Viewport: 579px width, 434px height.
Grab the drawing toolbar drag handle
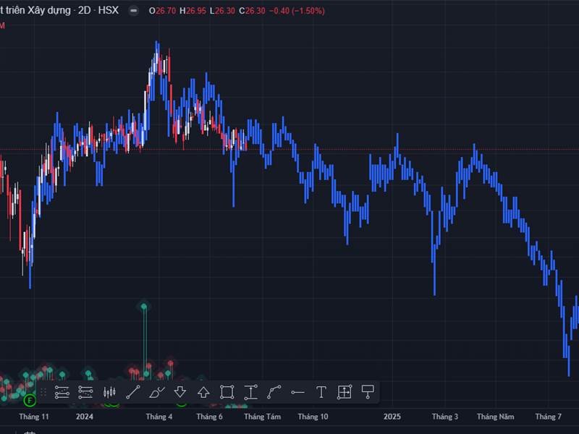pos(43,392)
